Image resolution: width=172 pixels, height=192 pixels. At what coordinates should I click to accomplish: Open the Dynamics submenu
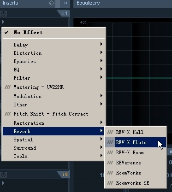54,61
